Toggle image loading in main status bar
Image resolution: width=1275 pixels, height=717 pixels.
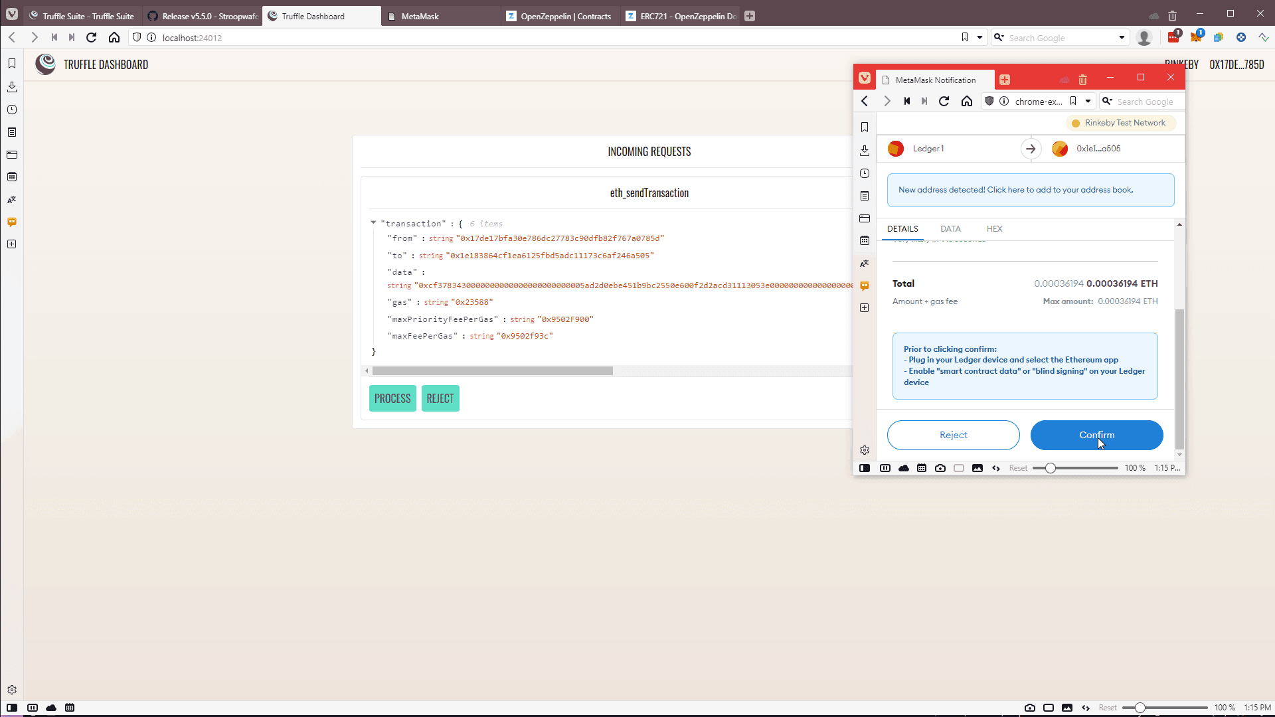[1067, 708]
